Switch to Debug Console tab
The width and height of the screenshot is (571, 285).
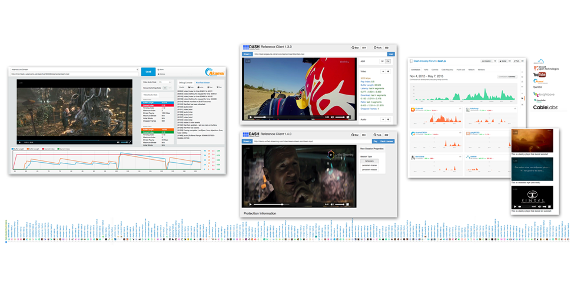[185, 83]
